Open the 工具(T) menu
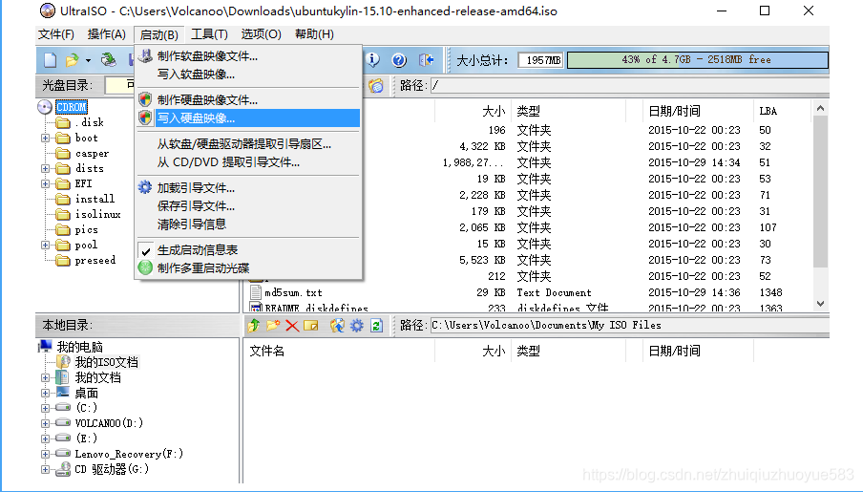 point(209,34)
